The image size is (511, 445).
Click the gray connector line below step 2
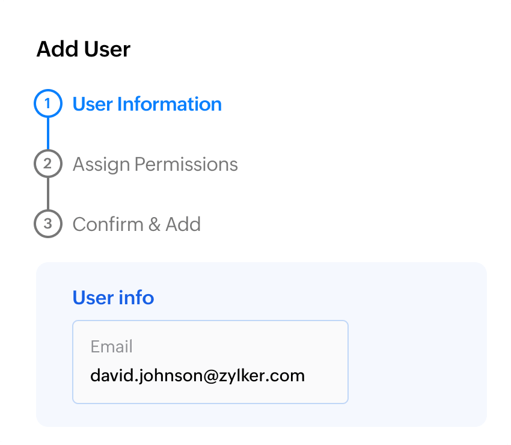(x=48, y=194)
